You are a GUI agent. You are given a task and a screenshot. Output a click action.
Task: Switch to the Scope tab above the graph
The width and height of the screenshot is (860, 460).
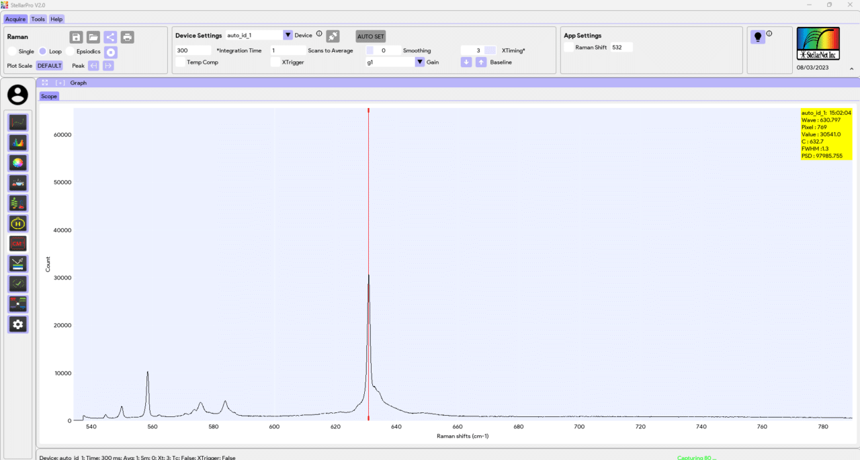48,96
